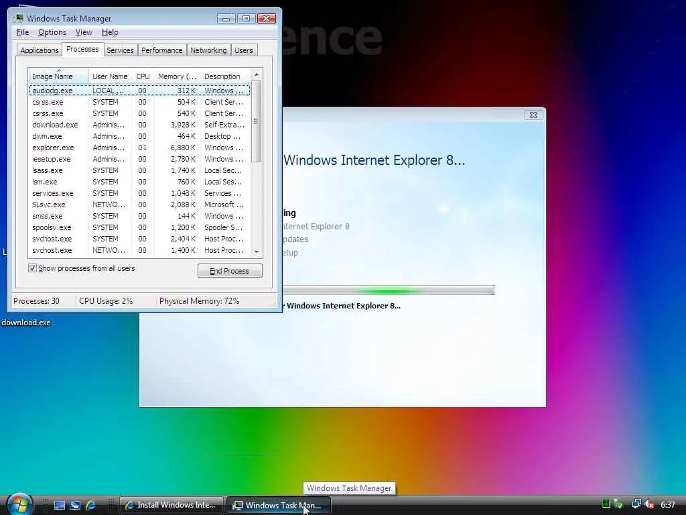Switch to the Users tab
This screenshot has width=686, height=515.
pyautogui.click(x=244, y=50)
